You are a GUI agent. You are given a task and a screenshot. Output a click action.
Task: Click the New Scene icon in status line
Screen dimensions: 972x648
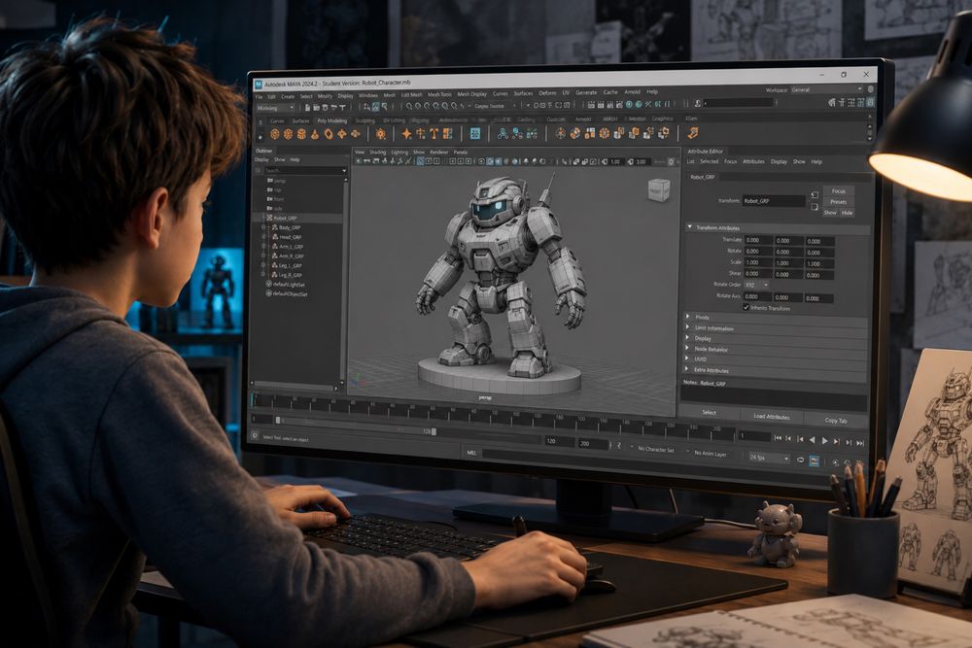[307, 107]
